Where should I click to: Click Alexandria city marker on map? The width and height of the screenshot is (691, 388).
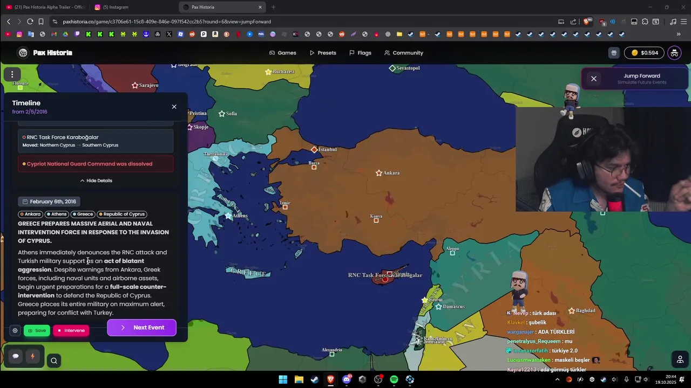332,354
